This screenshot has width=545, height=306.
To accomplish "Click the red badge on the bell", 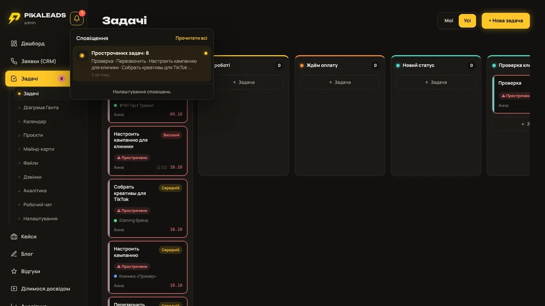I will click(x=82, y=13).
